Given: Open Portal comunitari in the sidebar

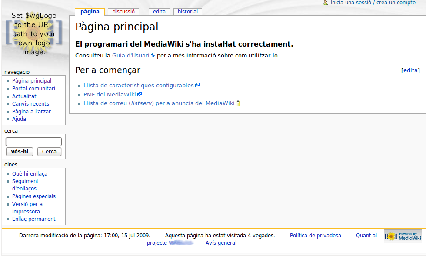Looking at the screenshot, I should pos(34,89).
